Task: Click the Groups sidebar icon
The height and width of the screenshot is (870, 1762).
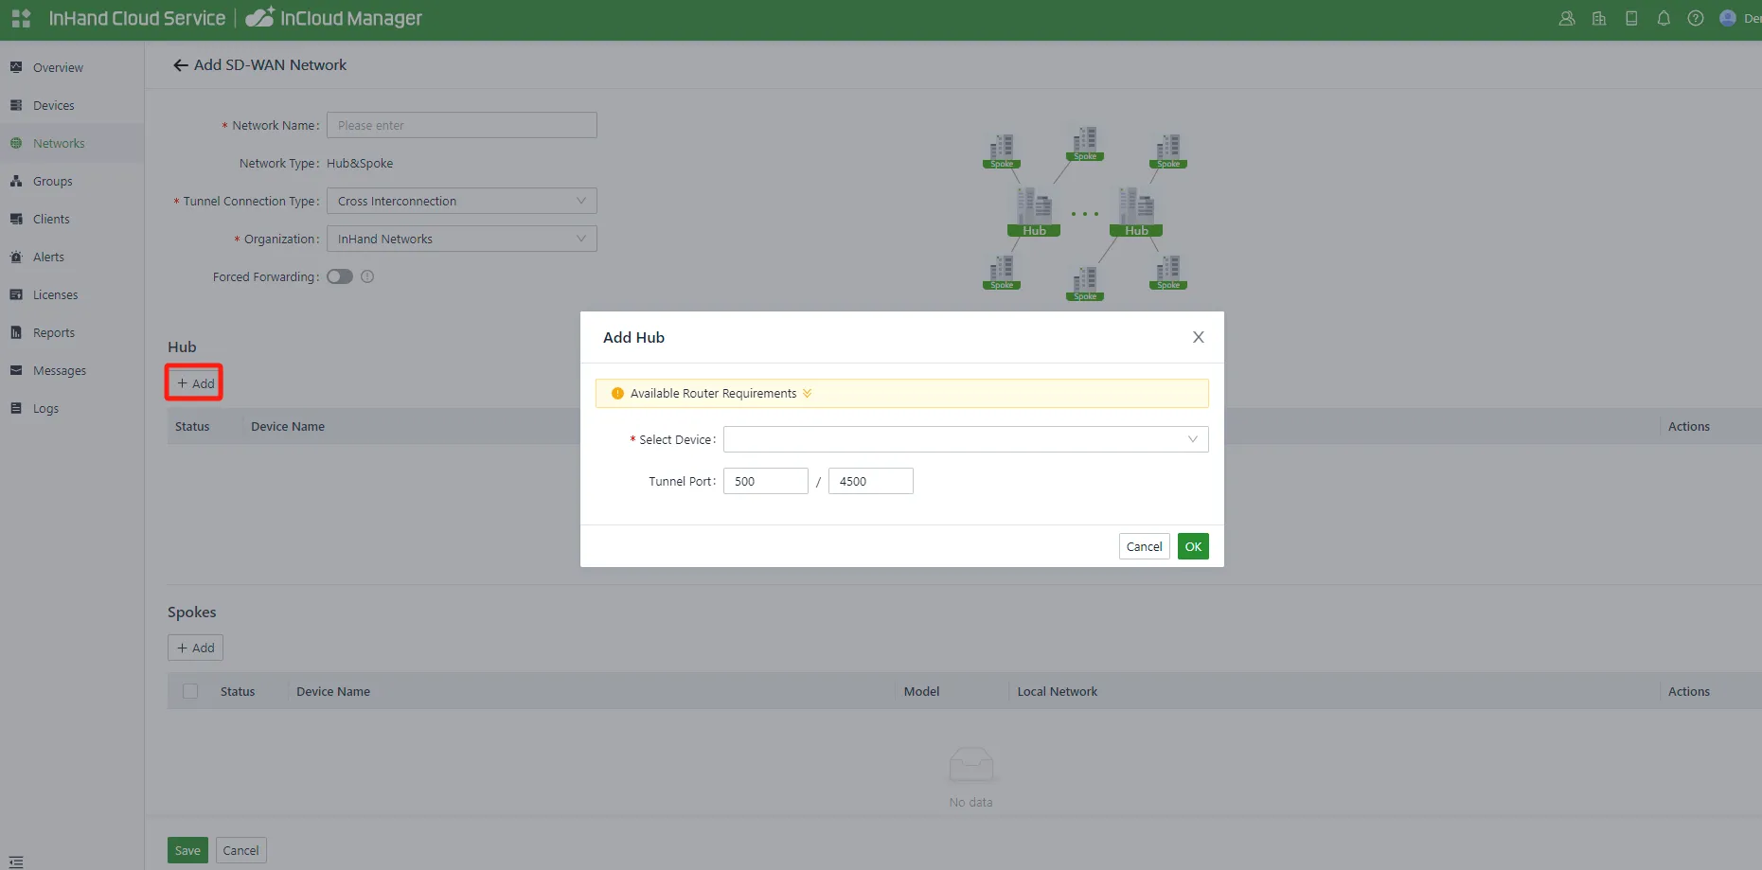Action: (x=16, y=181)
